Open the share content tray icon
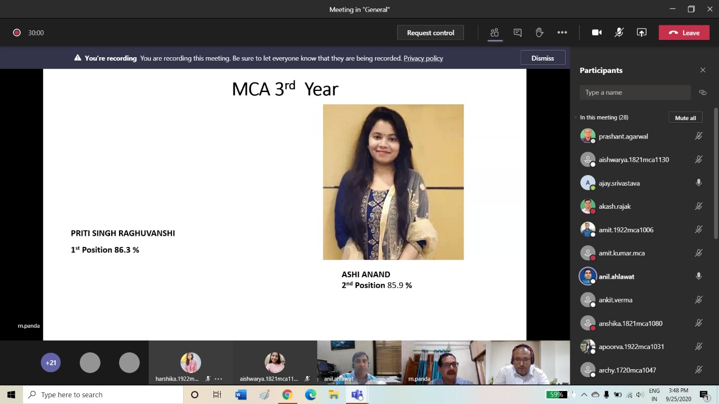The height and width of the screenshot is (404, 719). (641, 33)
